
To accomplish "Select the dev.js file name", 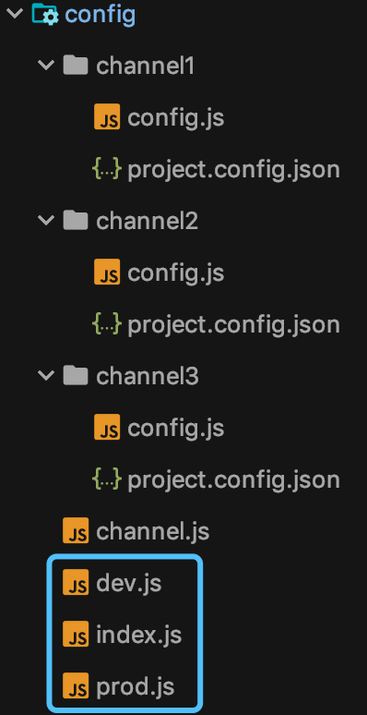I will pos(129,583).
